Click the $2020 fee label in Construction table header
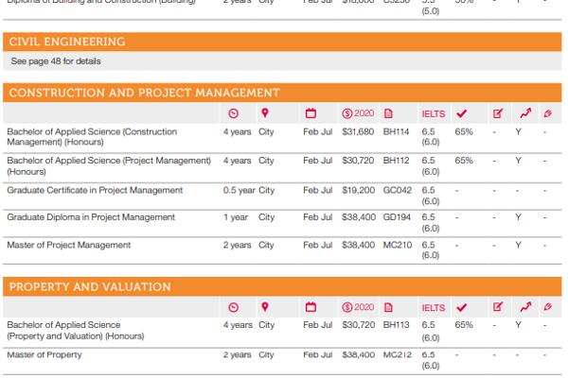The height and width of the screenshot is (378, 568). 359,113
